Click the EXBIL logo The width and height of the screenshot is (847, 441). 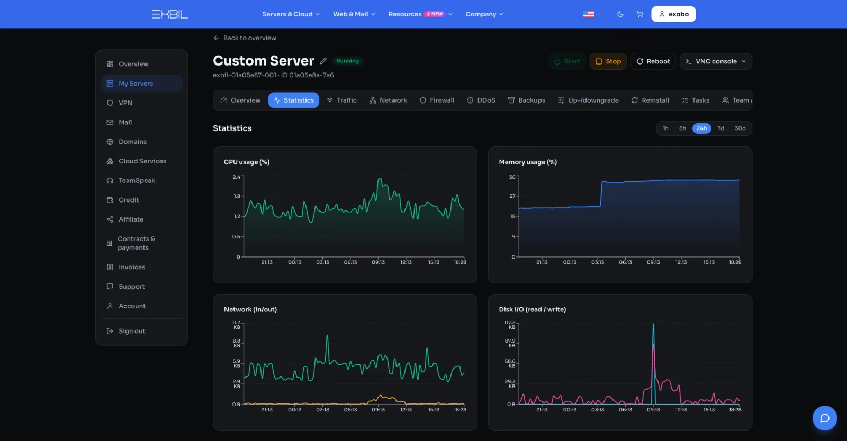point(170,14)
